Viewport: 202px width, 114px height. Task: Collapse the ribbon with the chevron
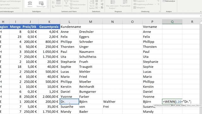[201, 12]
